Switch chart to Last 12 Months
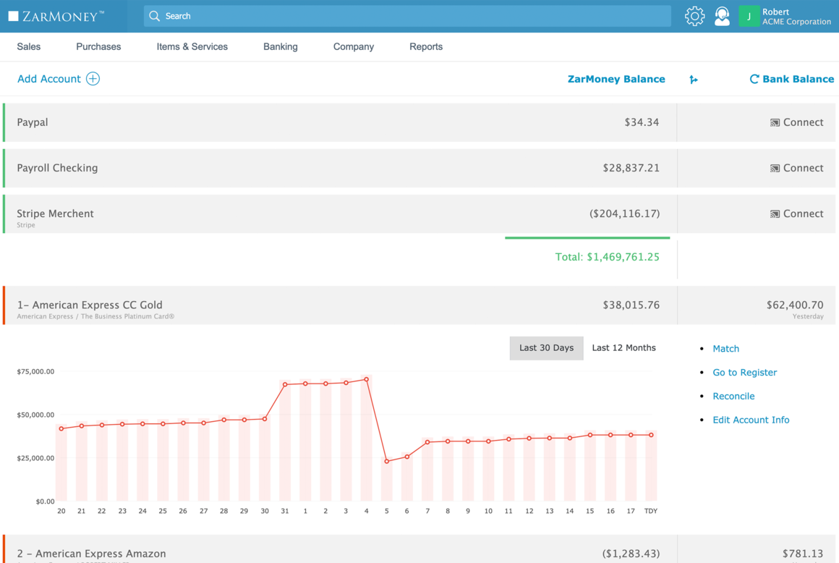Screen dimensions: 839x563 coord(624,348)
